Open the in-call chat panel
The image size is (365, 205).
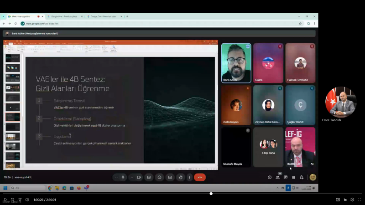286,177
